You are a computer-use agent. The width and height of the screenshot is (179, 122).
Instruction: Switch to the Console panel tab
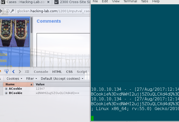41,72
